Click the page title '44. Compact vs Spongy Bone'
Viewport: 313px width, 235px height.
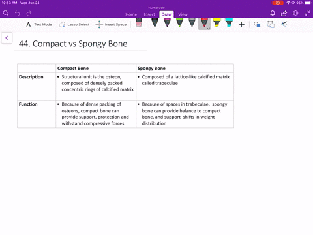pos(73,44)
